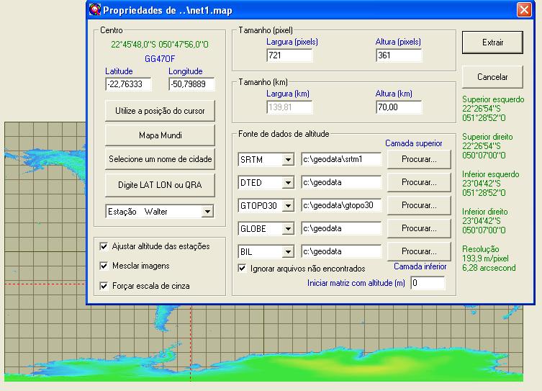This screenshot has height=391, width=542.
Task: Click the 6,28 arcsecond value
Action: (x=489, y=268)
